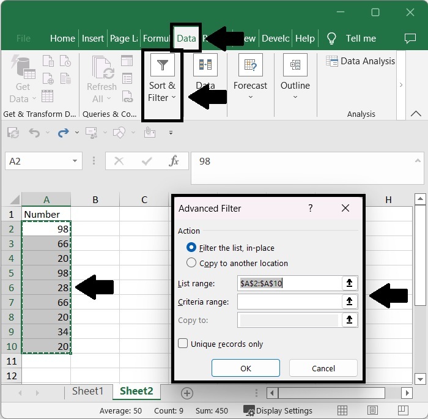
Task: Click the Advanced Filter help question mark
Action: tap(311, 208)
